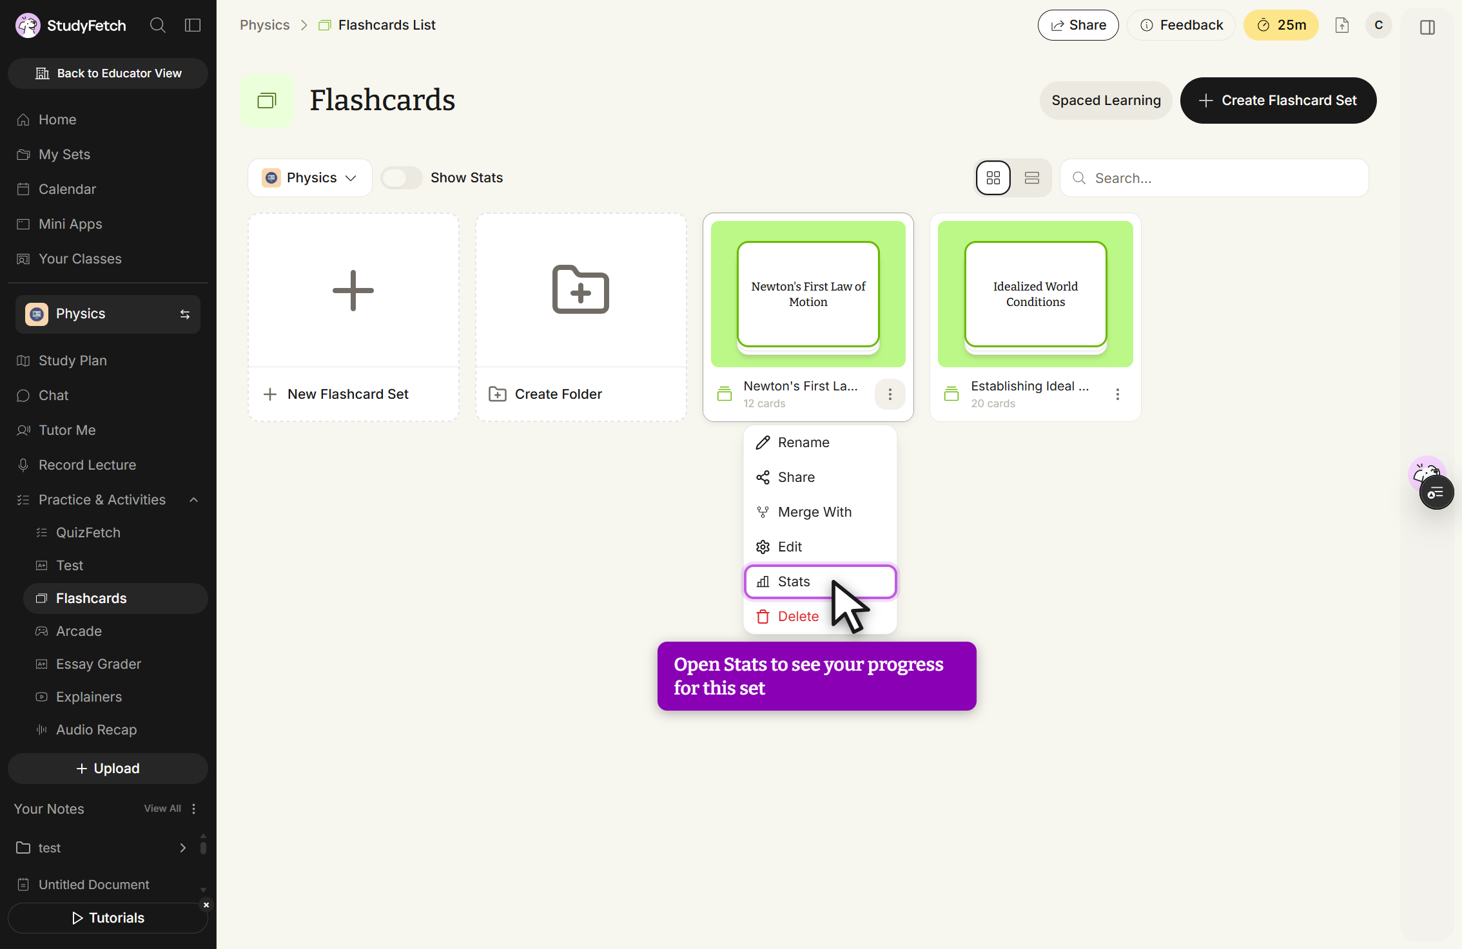The width and height of the screenshot is (1462, 949).
Task: Select Flashcards in sidebar
Action: [115, 599]
